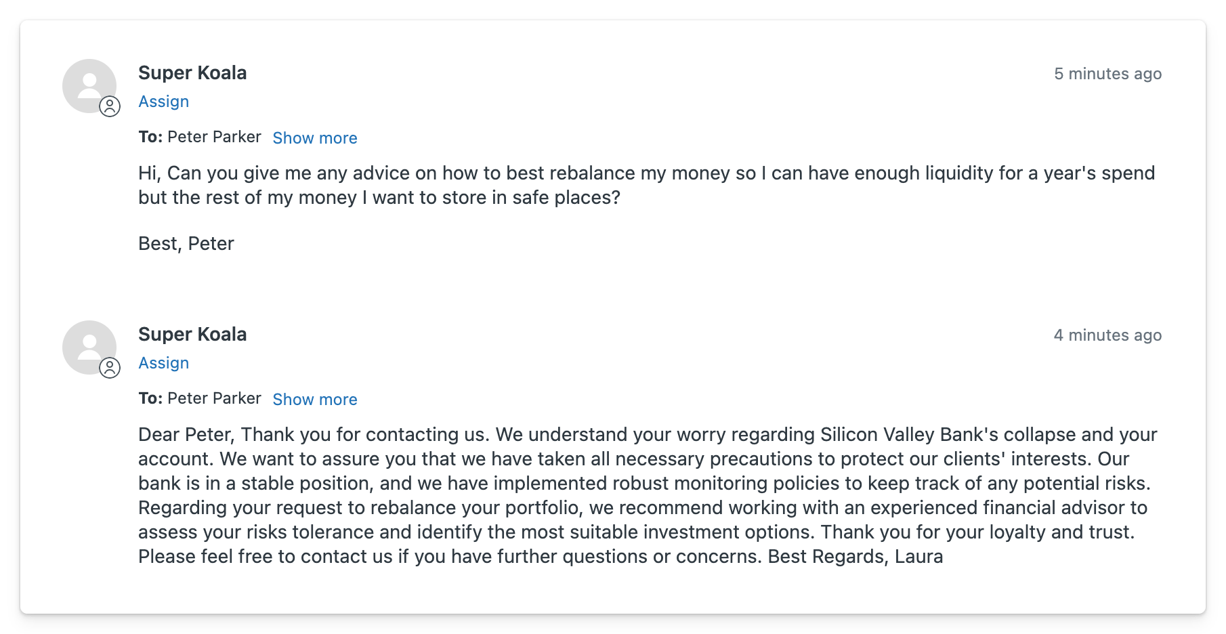Click recipient Peter Parker in the first message header

(x=213, y=136)
